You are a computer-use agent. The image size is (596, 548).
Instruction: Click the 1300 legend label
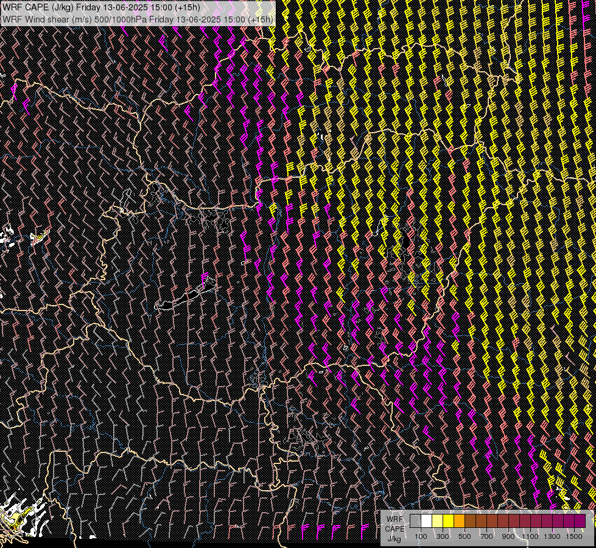(552, 536)
